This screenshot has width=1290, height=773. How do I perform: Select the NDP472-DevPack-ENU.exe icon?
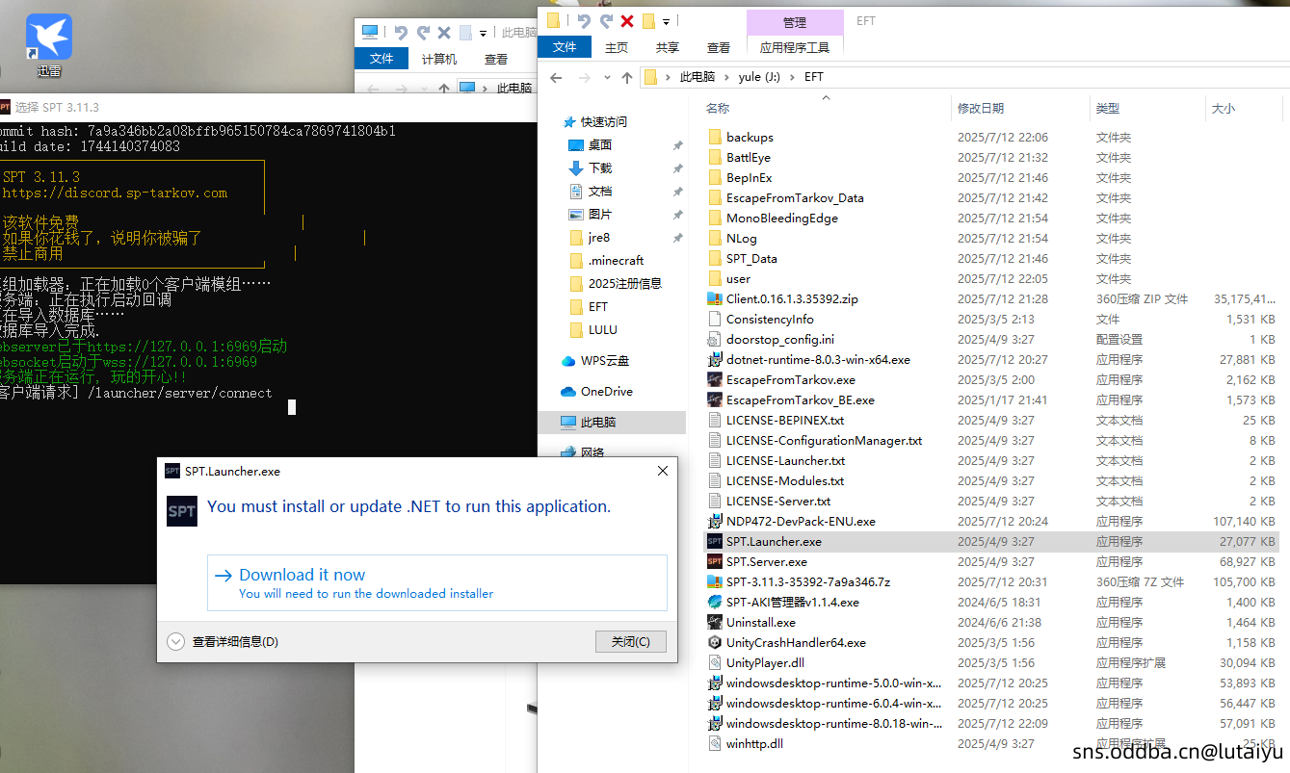point(714,521)
